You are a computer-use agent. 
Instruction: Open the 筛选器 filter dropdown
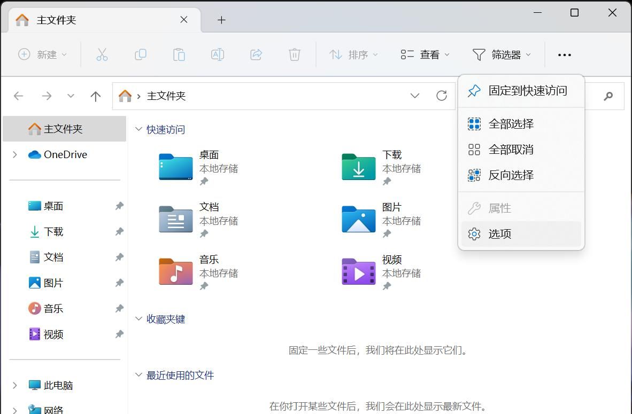coord(502,54)
